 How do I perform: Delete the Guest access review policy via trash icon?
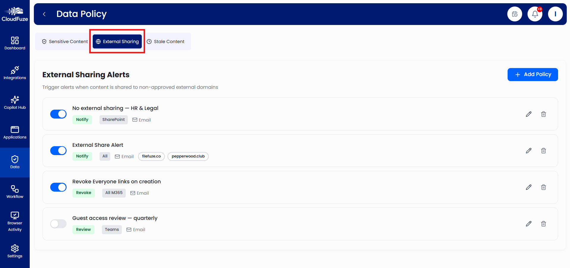coord(544,224)
